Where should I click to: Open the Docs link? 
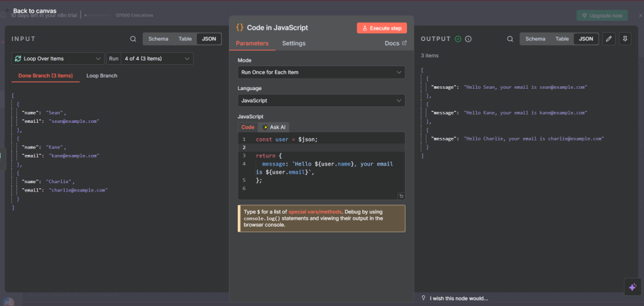coord(396,43)
